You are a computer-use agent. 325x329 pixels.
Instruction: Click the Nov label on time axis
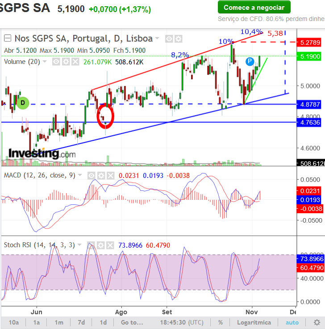click(251, 312)
